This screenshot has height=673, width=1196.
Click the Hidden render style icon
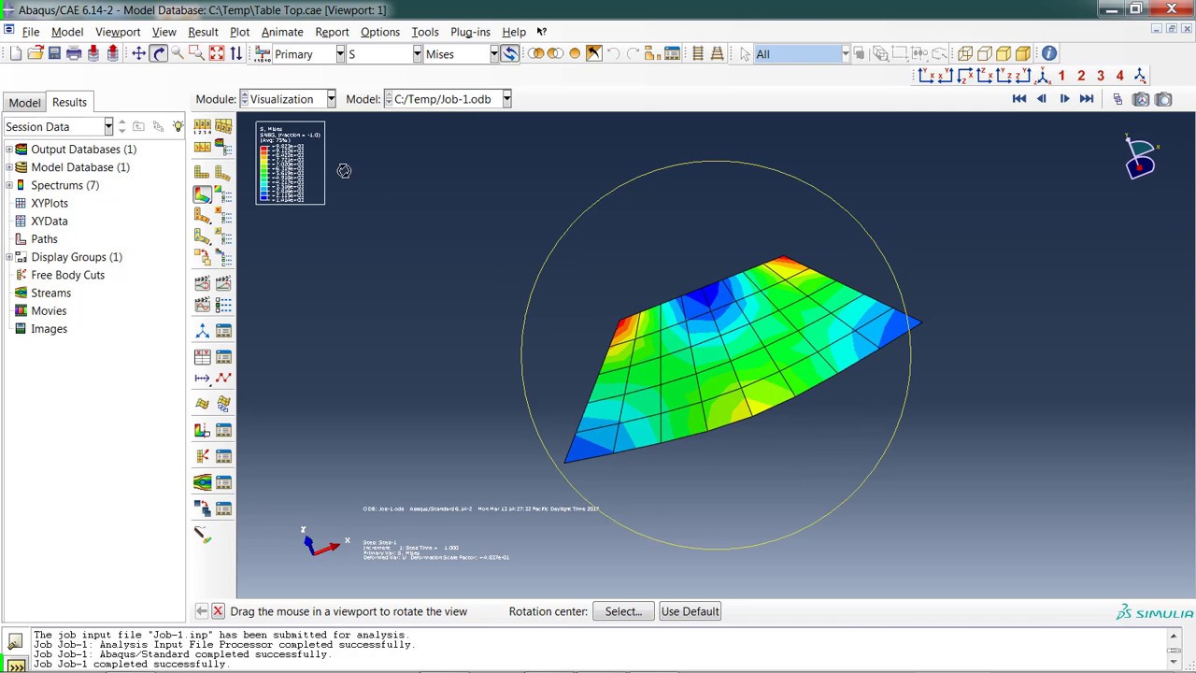pos(985,54)
